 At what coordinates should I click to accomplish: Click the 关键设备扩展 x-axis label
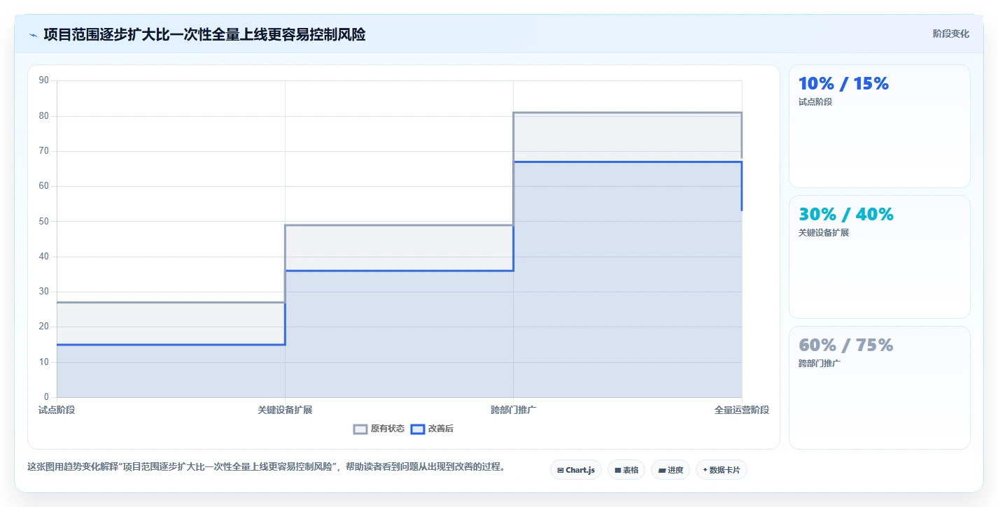[285, 410]
